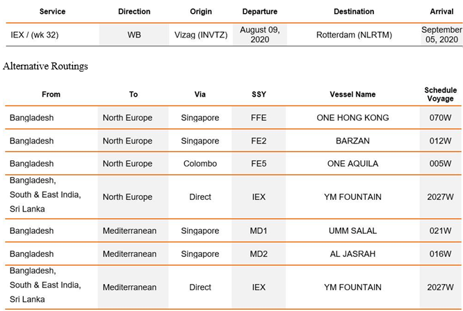Click the BARZAN vessel name
The height and width of the screenshot is (311, 463).
tap(352, 141)
